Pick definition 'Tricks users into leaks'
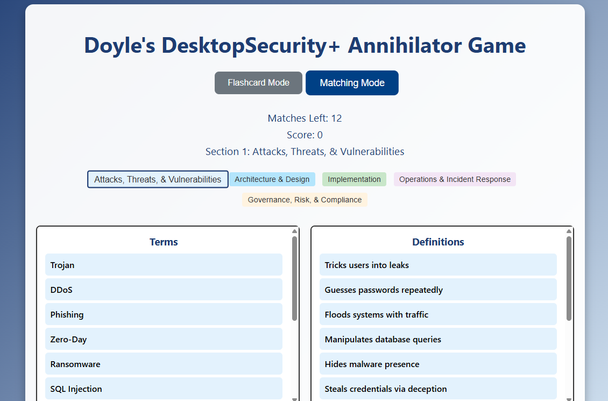 tap(438, 265)
